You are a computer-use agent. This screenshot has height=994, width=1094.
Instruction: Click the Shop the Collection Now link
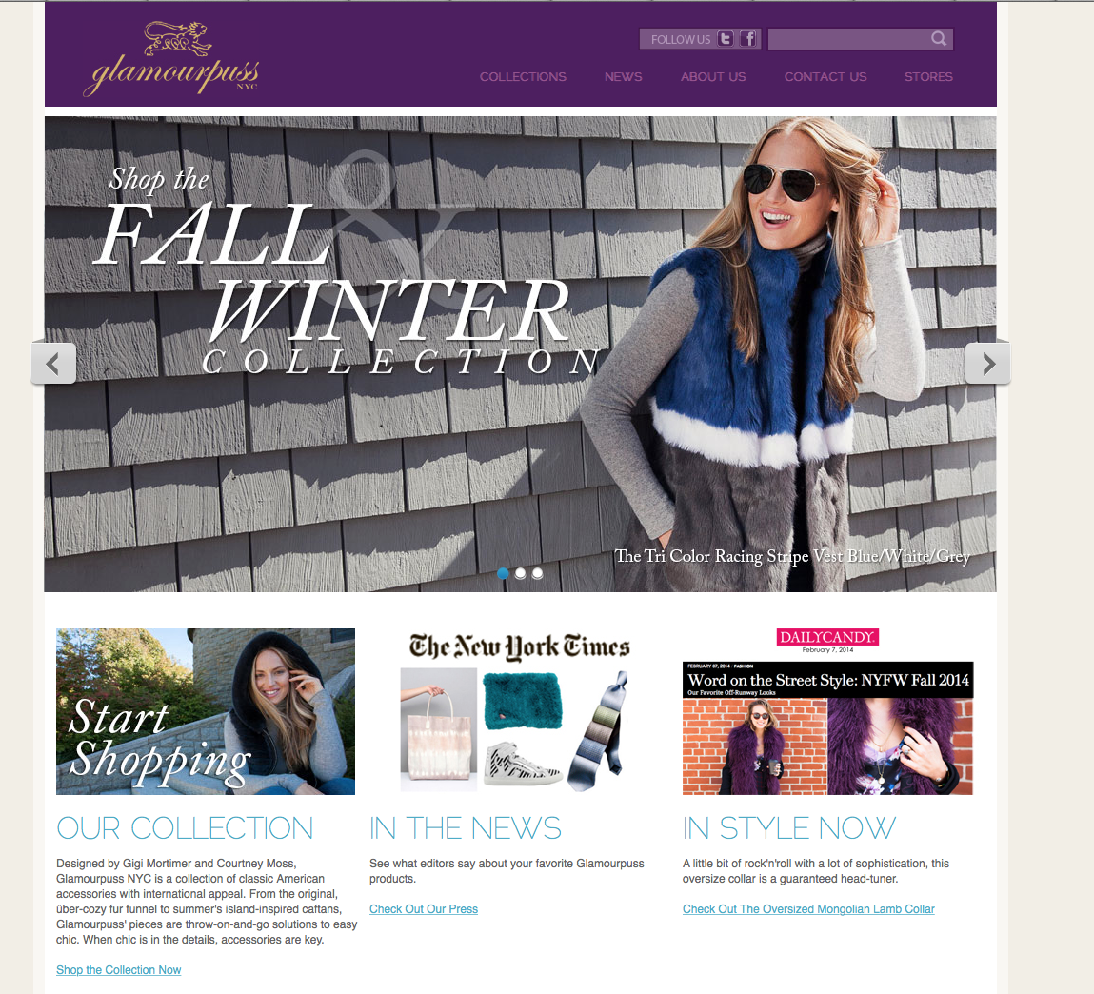point(119,969)
